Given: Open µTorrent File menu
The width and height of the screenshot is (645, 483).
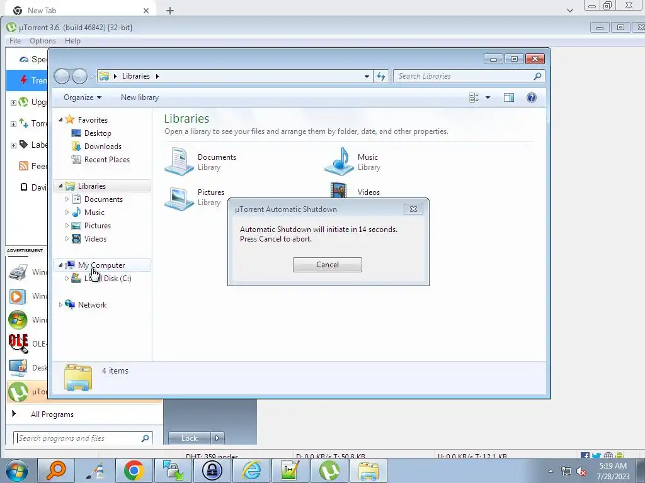Looking at the screenshot, I should point(15,41).
